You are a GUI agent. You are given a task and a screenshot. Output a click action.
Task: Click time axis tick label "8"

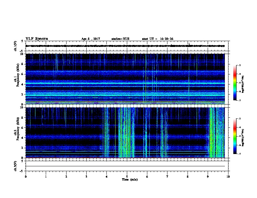188,176
